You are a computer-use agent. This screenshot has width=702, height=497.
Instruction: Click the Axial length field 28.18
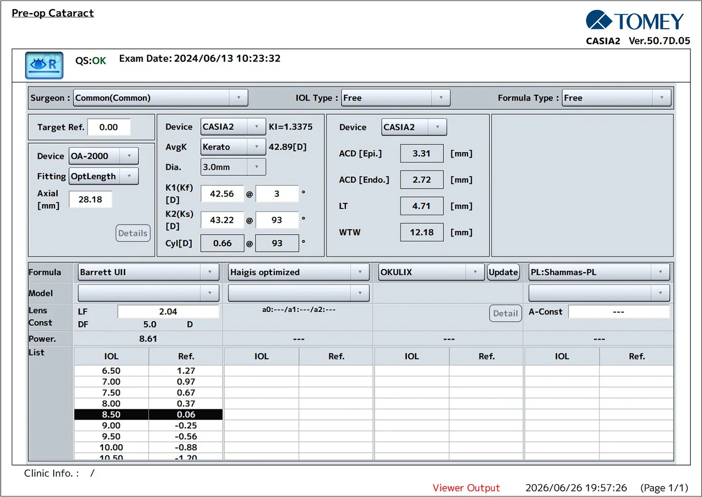tap(90, 199)
